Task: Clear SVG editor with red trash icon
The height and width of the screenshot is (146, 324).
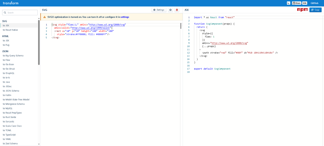Action: 177,10
